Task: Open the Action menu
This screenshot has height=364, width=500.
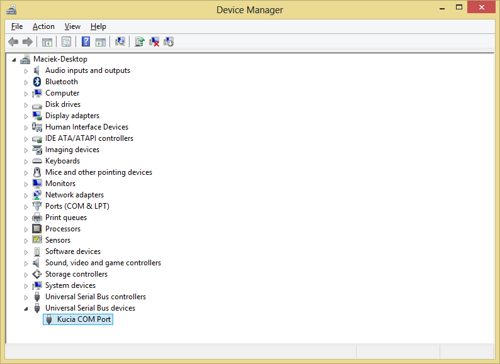Action: point(43,26)
